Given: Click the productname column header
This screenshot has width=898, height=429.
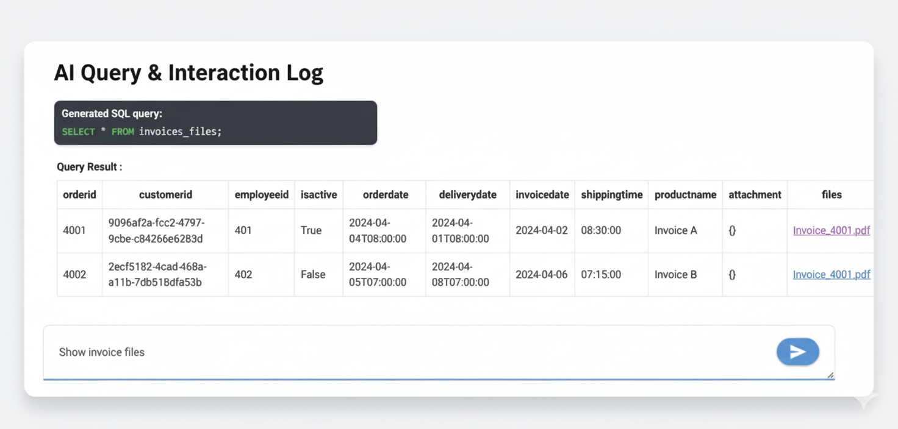Looking at the screenshot, I should 685,195.
